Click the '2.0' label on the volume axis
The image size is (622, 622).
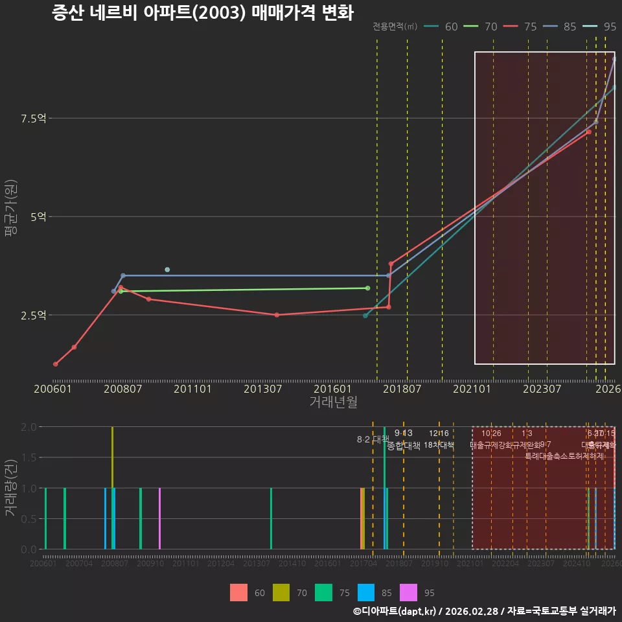point(29,427)
